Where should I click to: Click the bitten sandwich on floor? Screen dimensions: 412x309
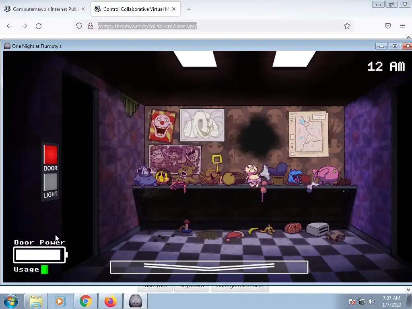point(335,235)
